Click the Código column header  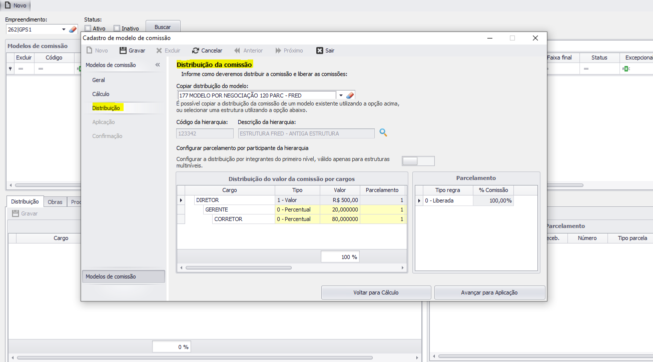[x=54, y=57]
